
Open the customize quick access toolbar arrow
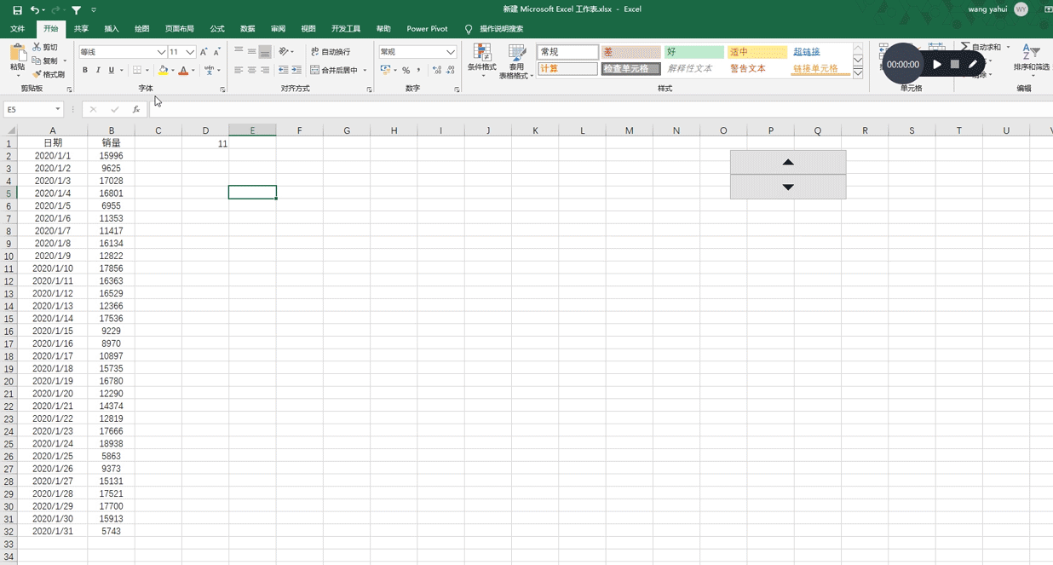94,10
